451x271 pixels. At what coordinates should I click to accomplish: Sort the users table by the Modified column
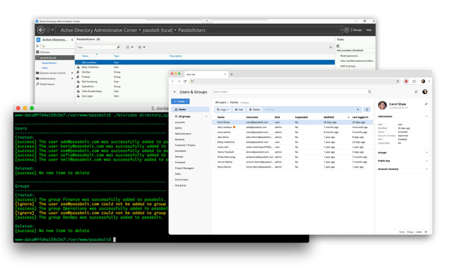(329, 117)
